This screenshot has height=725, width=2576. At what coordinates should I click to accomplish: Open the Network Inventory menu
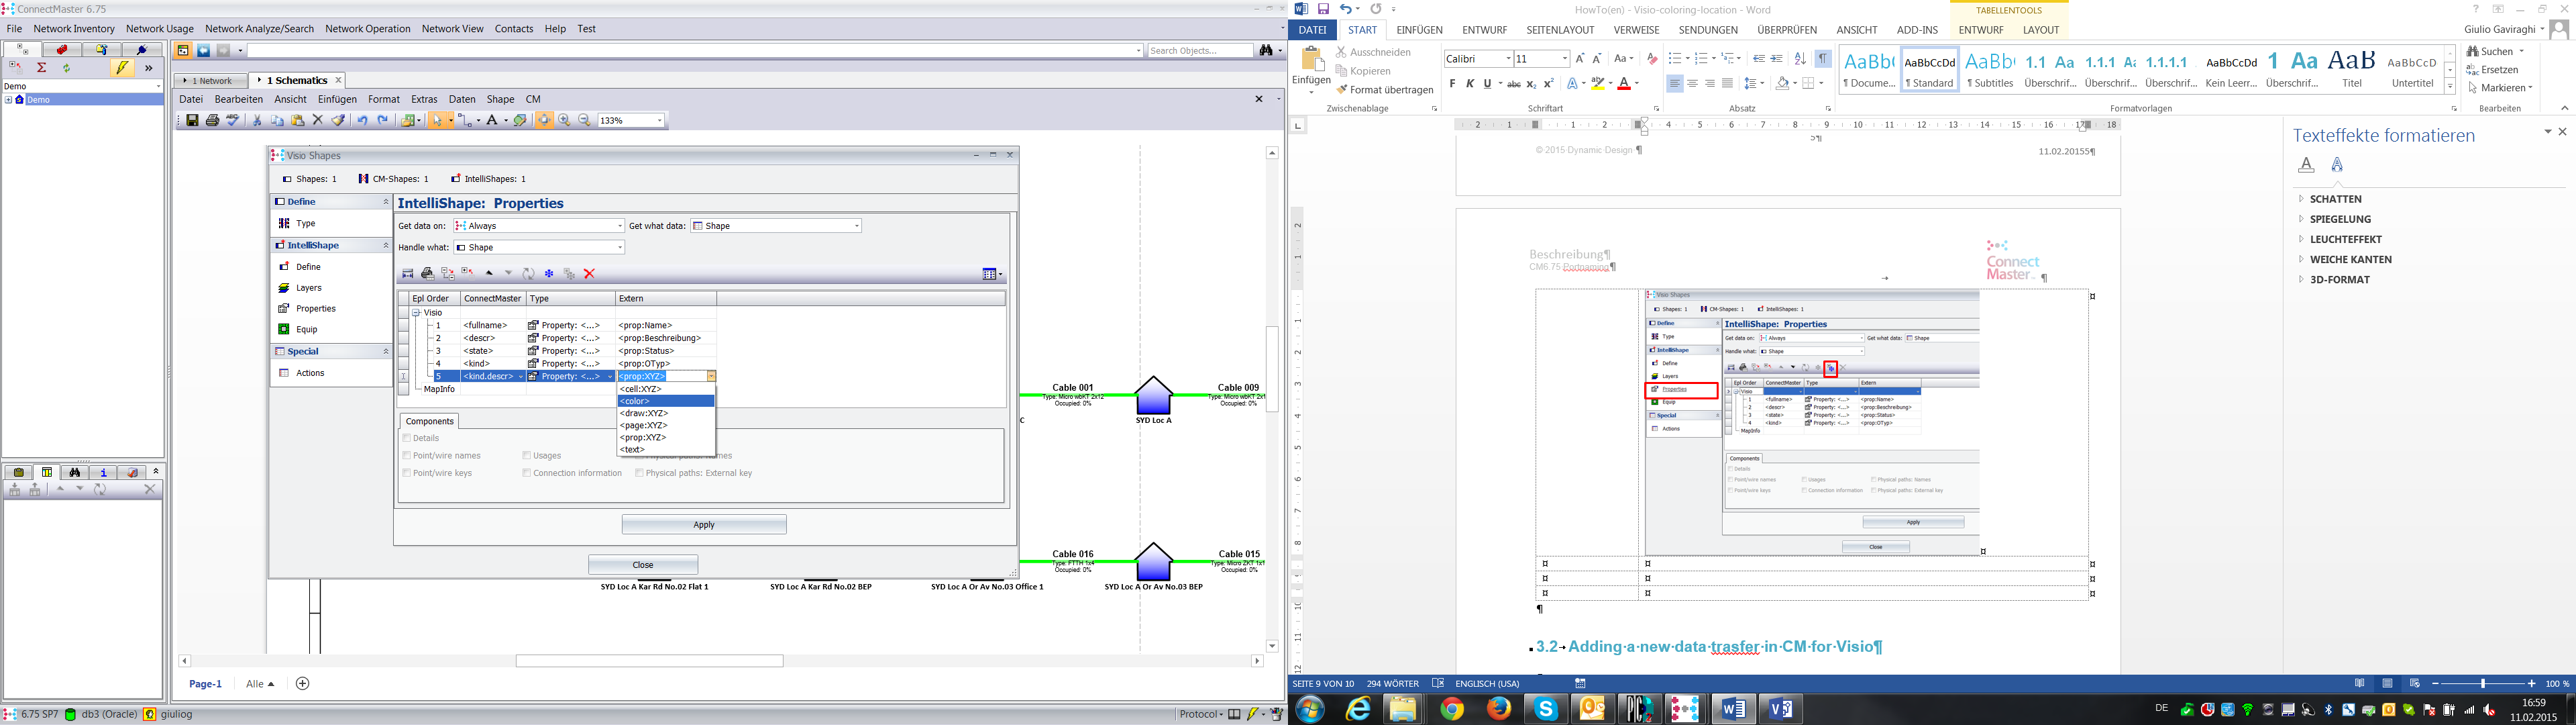(x=74, y=29)
